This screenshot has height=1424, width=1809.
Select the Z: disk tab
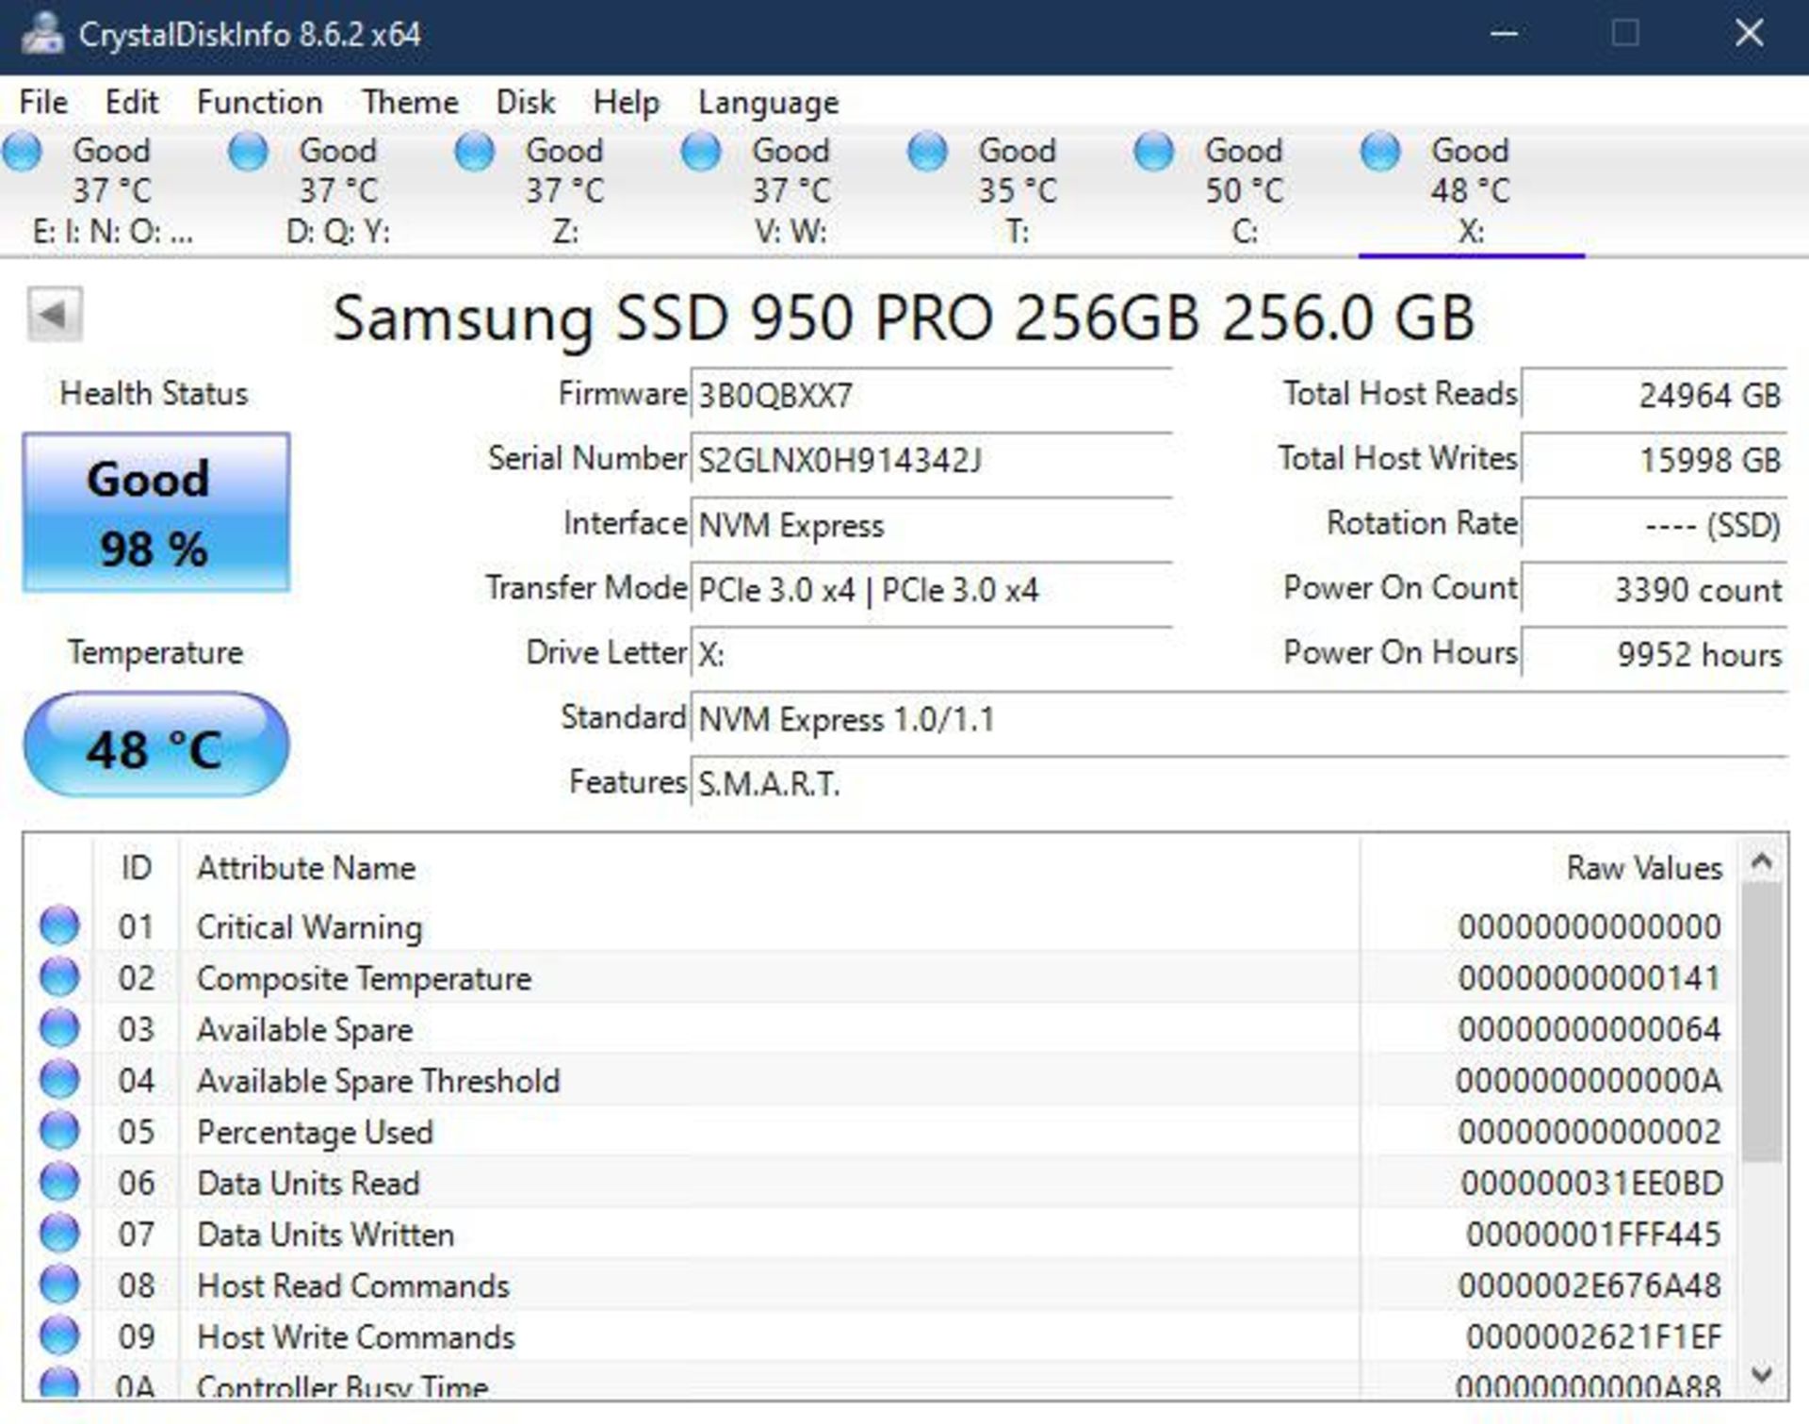[565, 190]
